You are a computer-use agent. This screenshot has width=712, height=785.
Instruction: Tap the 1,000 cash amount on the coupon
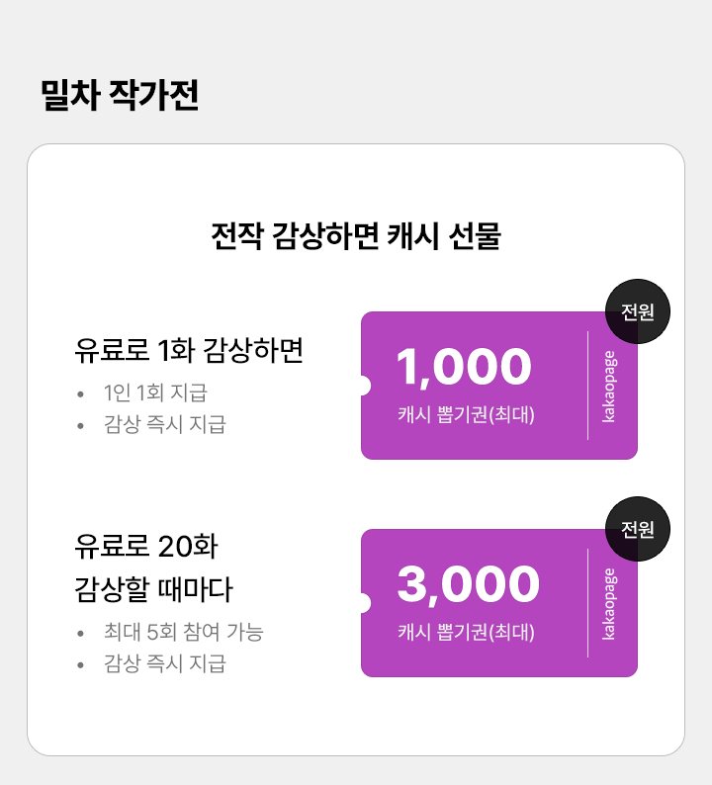click(464, 367)
